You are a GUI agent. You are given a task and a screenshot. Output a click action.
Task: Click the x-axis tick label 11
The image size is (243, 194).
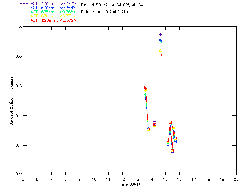click(x=108, y=179)
